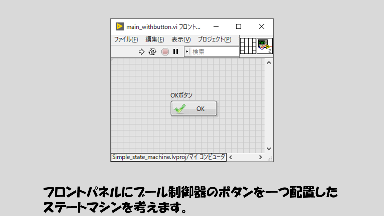Click the Pause execution icon
Viewport: 384px width, 216px height.
[x=176, y=52]
